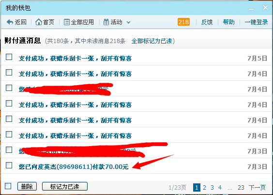Expand the 活动 dropdown arrow

click(x=128, y=22)
